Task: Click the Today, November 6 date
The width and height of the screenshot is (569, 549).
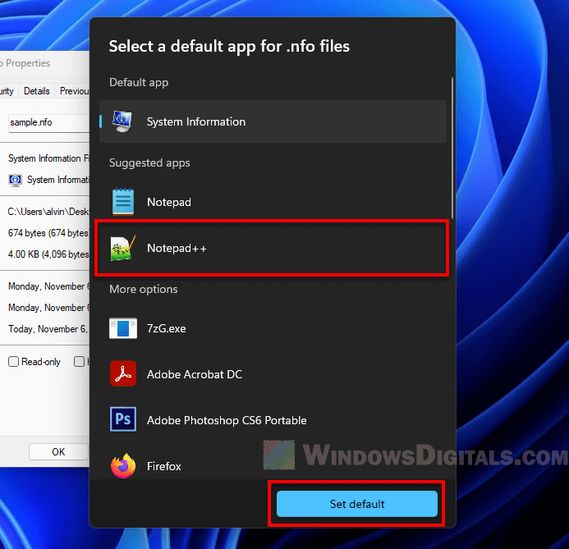Action: pos(48,329)
